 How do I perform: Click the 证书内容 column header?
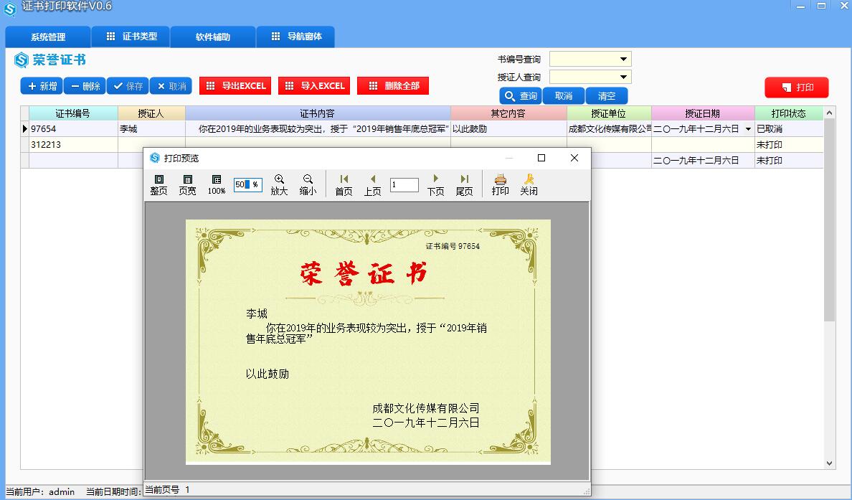[x=318, y=113]
